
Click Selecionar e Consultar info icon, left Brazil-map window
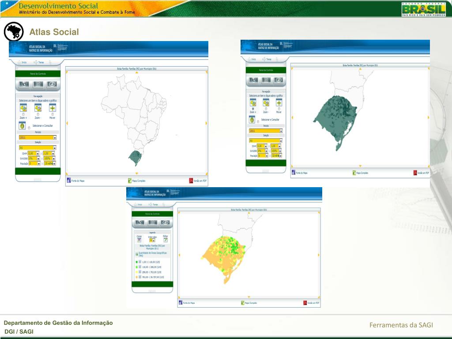[22, 125]
